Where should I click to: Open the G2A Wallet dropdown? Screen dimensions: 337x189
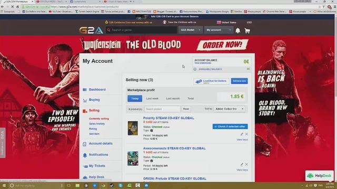click(x=191, y=30)
